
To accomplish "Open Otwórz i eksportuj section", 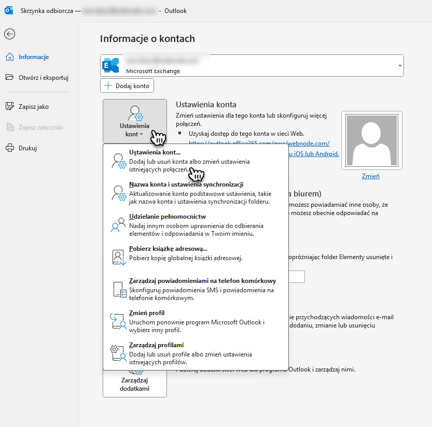I will coord(43,78).
